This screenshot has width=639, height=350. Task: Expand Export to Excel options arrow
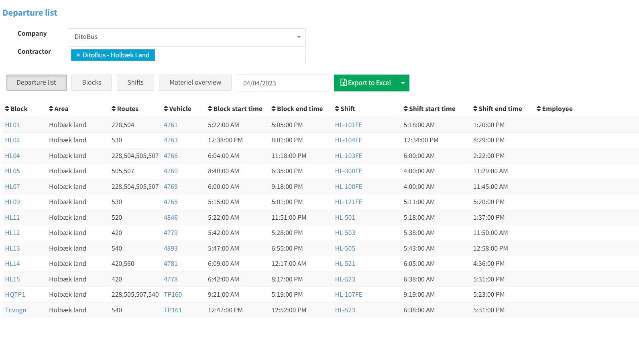tap(403, 83)
